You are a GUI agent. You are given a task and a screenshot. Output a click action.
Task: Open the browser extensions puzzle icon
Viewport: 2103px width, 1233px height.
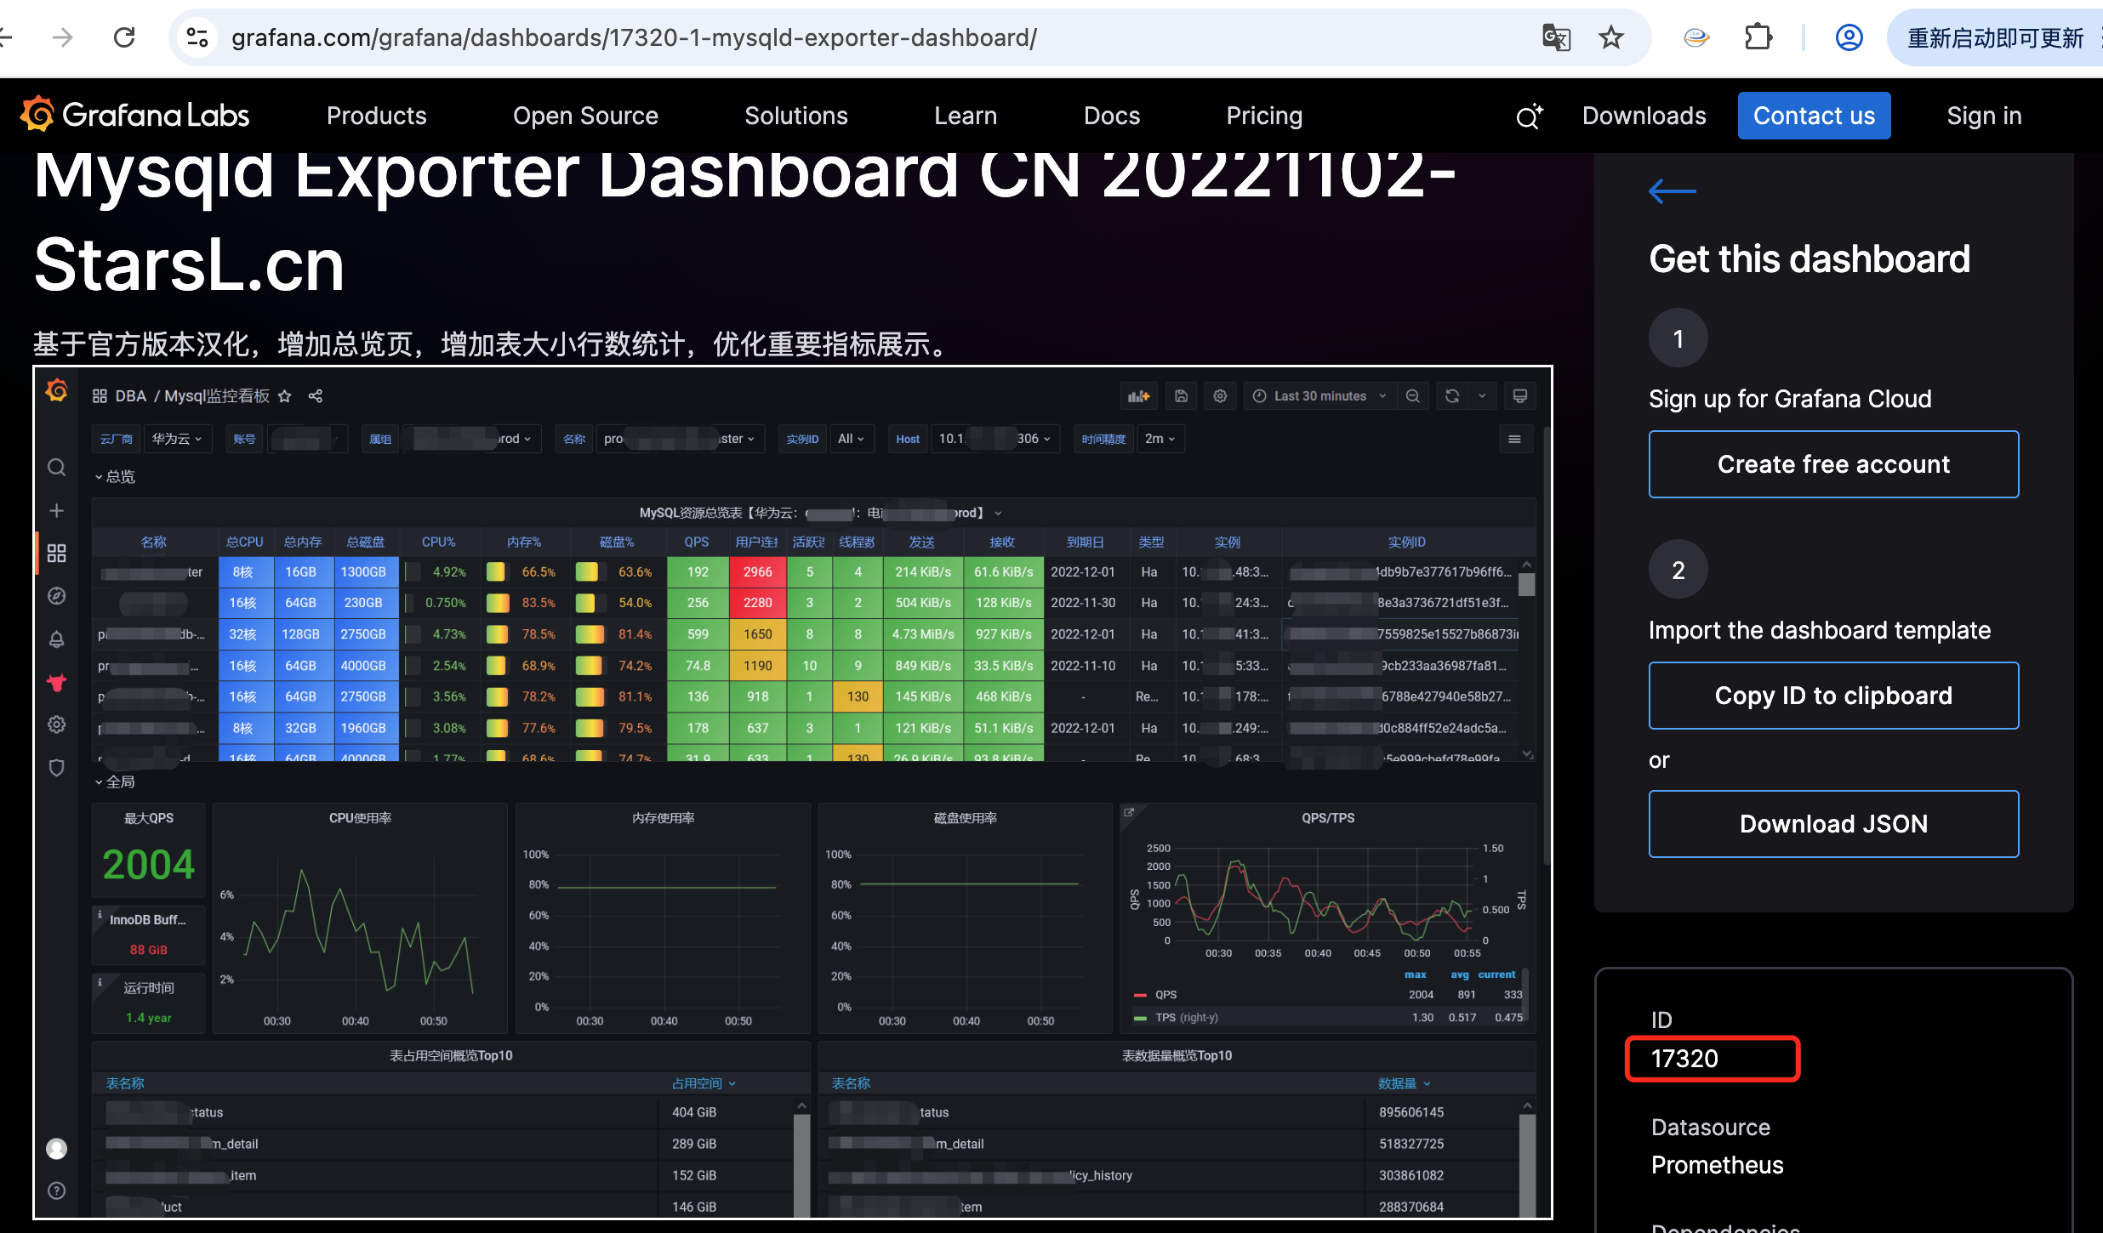coord(1758,37)
